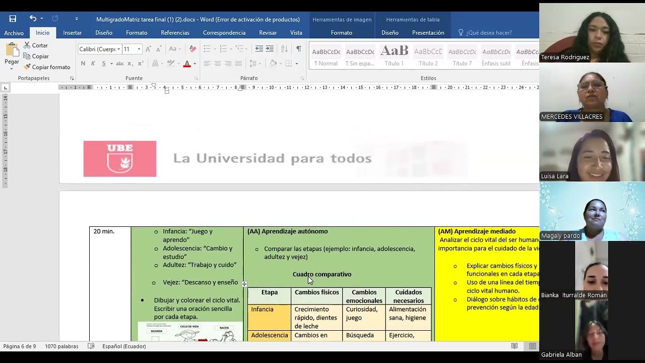Decrease font size
The image size is (645, 363).
[x=159, y=49]
